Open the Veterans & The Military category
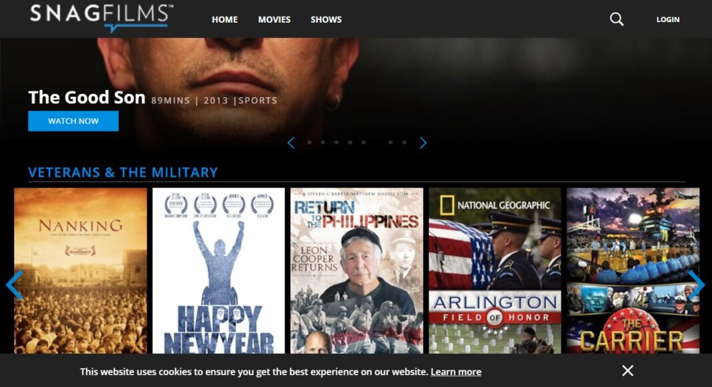 [x=123, y=173]
